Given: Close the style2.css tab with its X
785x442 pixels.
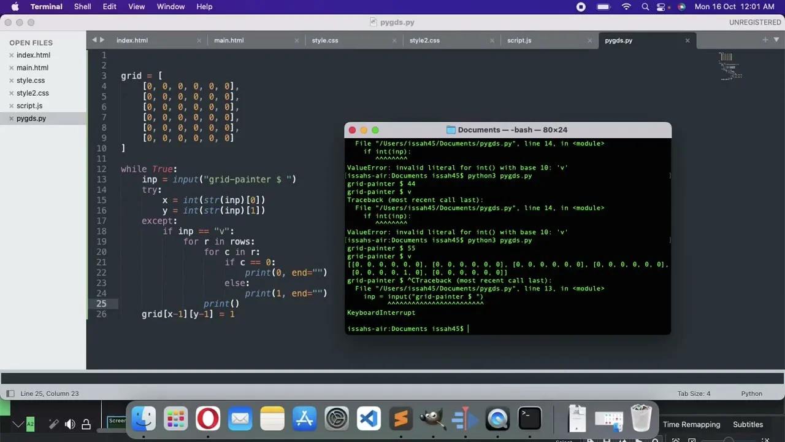Looking at the screenshot, I should pos(492,41).
